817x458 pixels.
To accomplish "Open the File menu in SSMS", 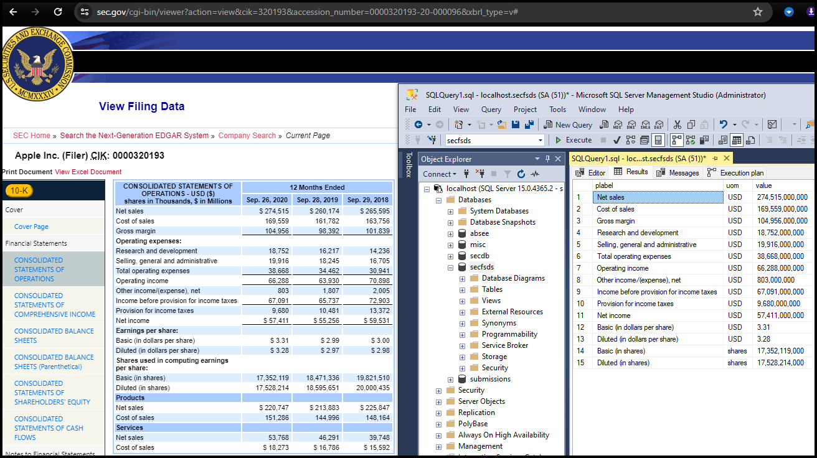I will 410,109.
